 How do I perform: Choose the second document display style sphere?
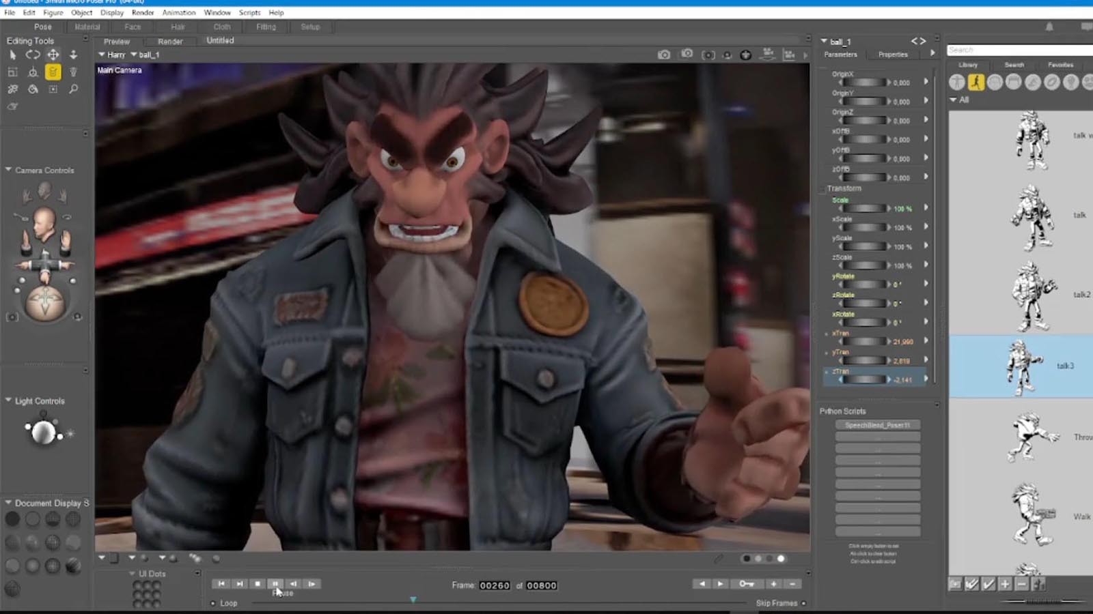32,519
